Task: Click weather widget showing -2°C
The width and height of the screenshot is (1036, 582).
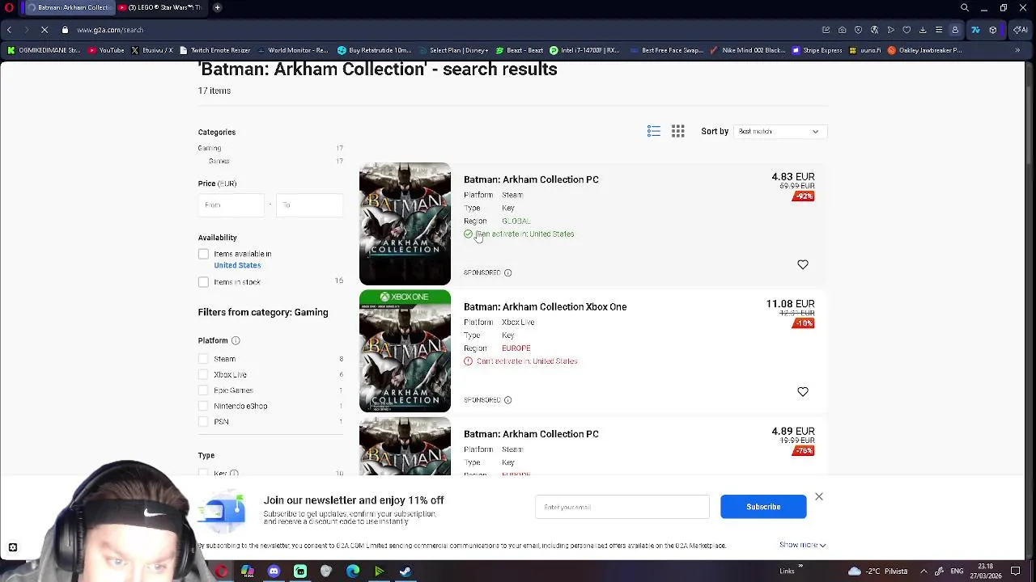Action: pyautogui.click(x=877, y=571)
